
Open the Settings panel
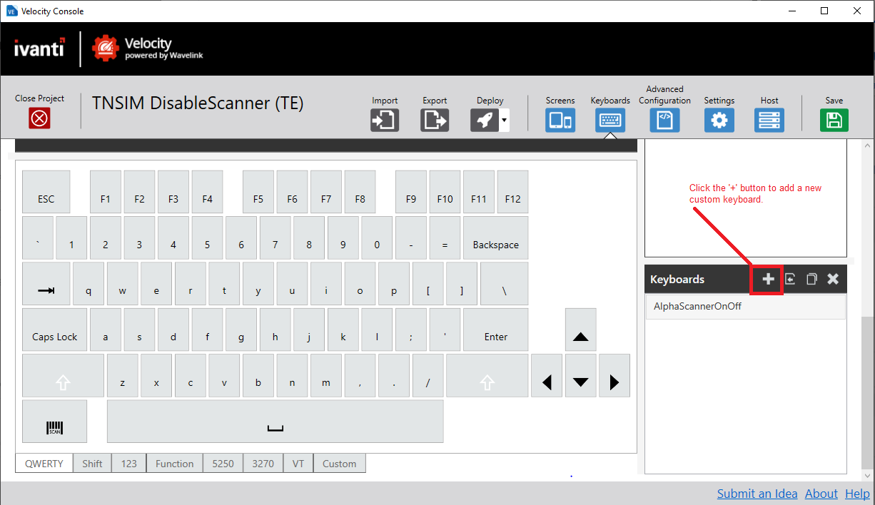pyautogui.click(x=719, y=120)
